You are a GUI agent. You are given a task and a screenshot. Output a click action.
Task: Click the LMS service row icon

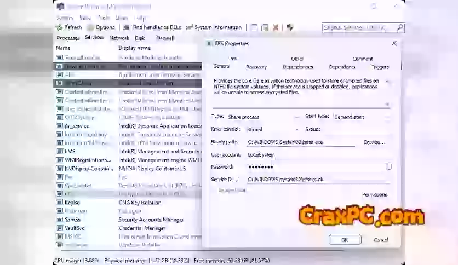59,151
